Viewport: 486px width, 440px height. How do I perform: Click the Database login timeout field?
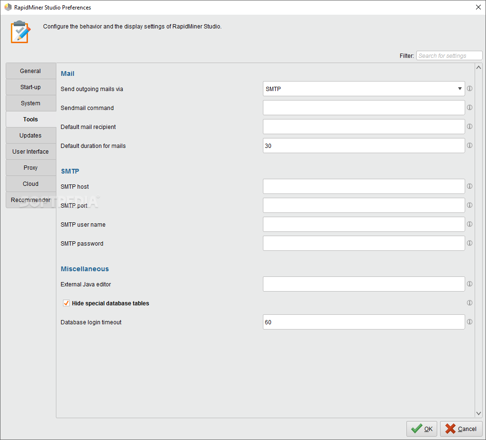click(x=364, y=322)
